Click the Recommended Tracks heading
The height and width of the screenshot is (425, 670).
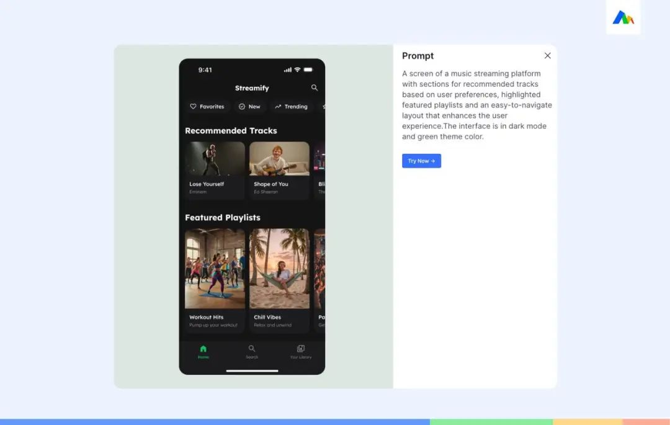coord(231,131)
